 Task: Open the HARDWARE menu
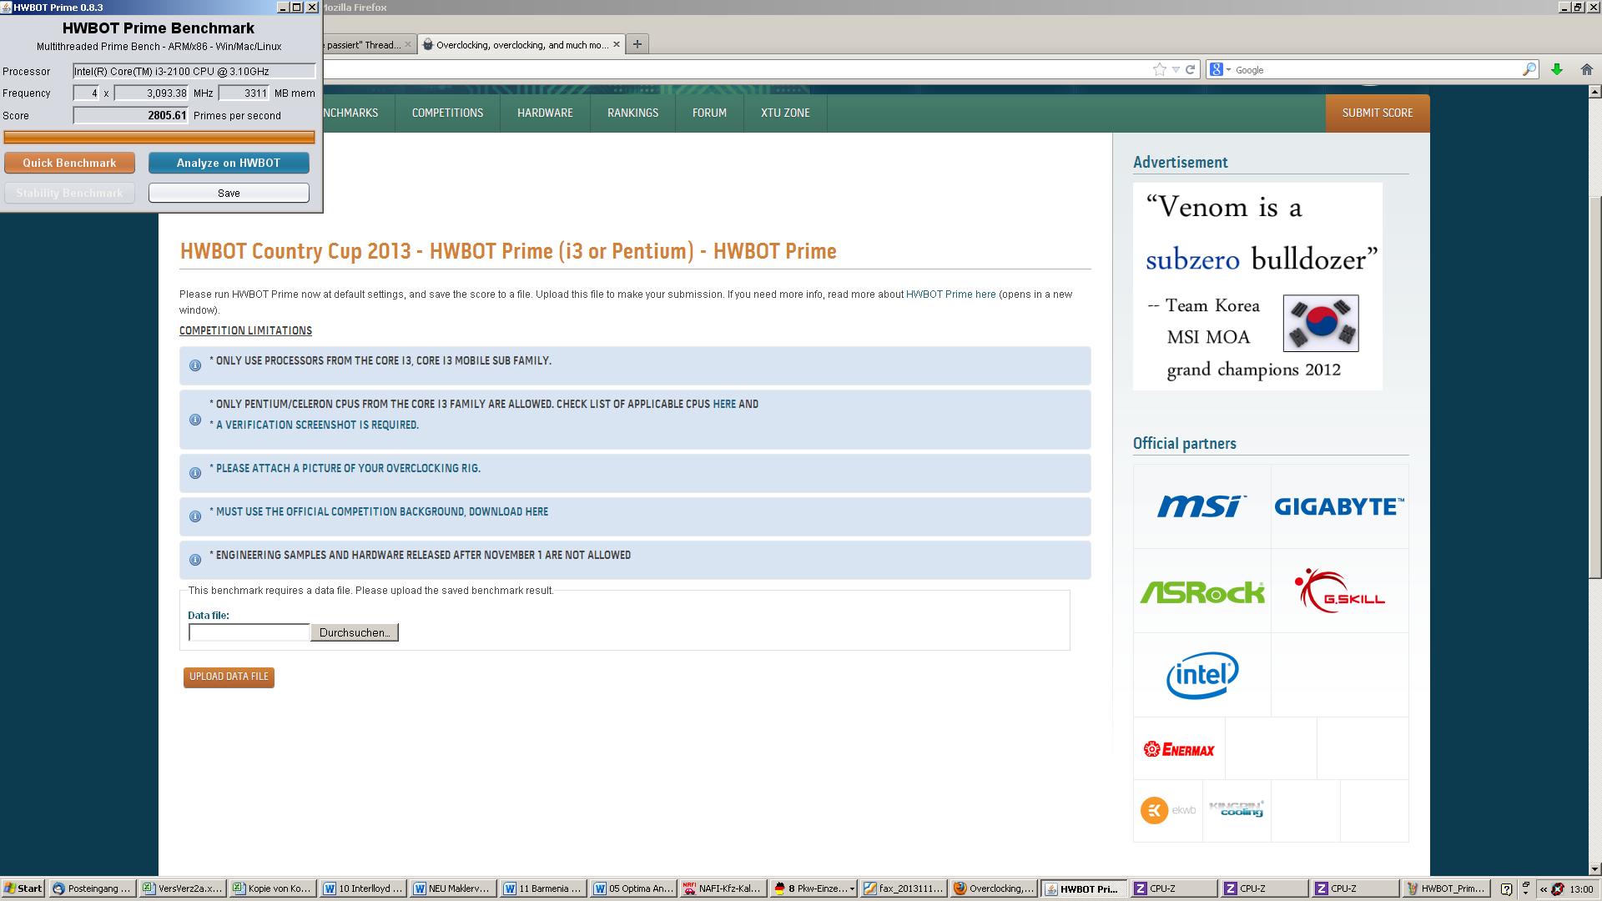pyautogui.click(x=545, y=113)
